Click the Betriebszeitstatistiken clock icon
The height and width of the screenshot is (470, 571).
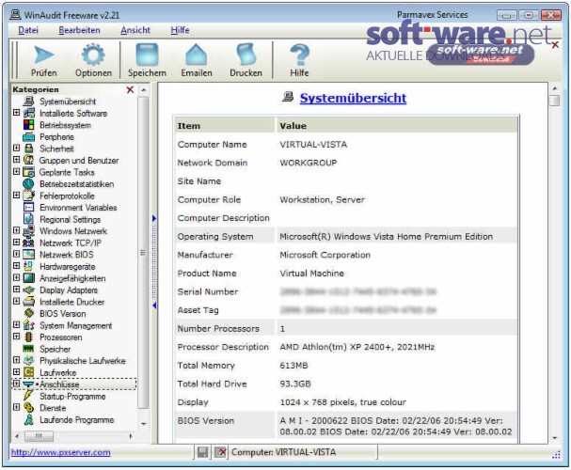point(28,184)
